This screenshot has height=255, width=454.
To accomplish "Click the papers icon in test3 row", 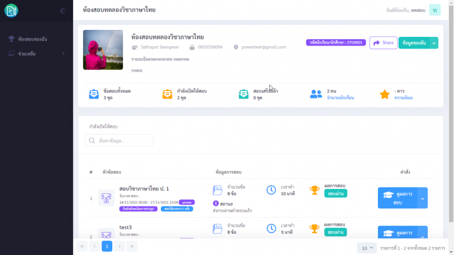I will tap(218, 229).
